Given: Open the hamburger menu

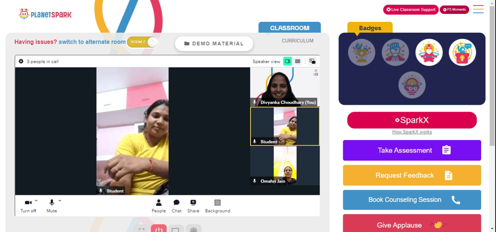Looking at the screenshot, I should pyautogui.click(x=478, y=9).
